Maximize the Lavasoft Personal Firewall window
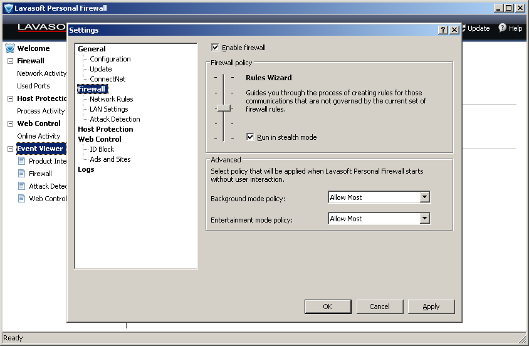The width and height of the screenshot is (529, 346). pos(509,8)
